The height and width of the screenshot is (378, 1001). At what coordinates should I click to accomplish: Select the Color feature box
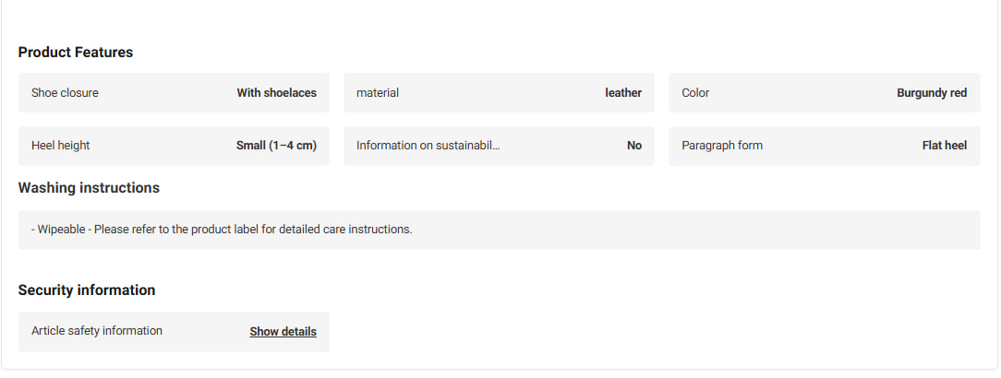pos(825,92)
